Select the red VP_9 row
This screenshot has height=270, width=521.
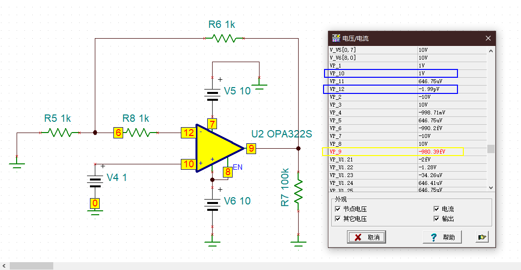408,152
